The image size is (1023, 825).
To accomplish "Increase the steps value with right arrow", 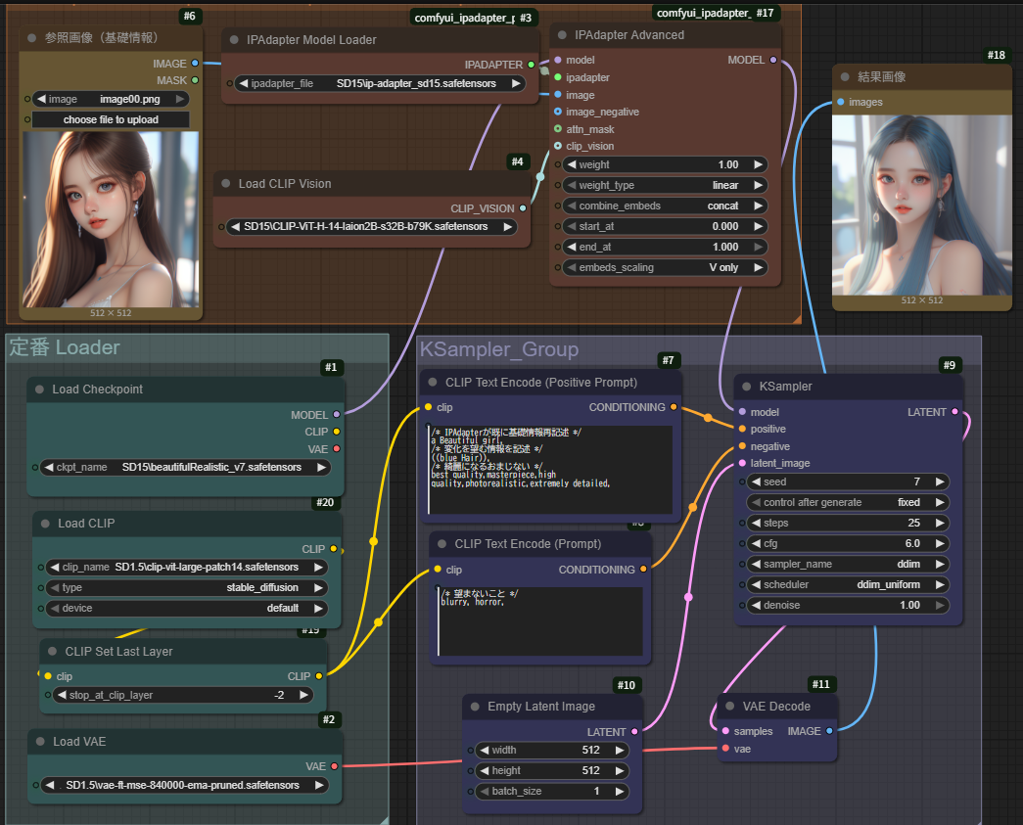I will (x=940, y=523).
